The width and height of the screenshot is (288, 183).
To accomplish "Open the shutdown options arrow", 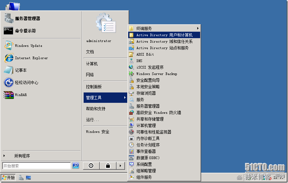I will (120, 166).
